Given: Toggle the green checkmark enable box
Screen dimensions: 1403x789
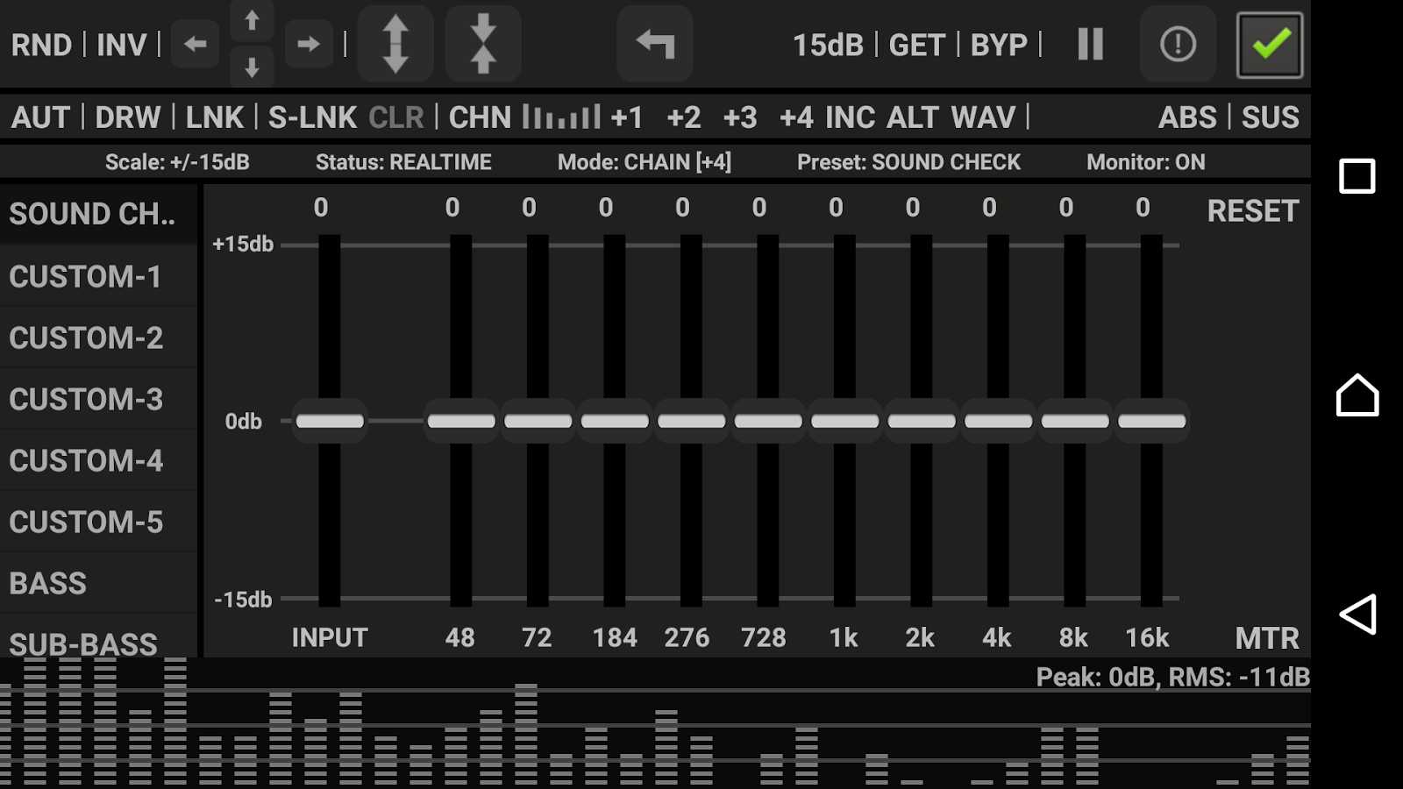Looking at the screenshot, I should [x=1270, y=45].
